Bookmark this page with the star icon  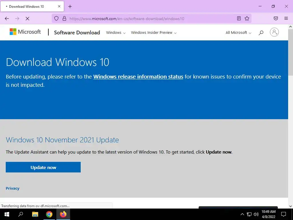(247, 18)
